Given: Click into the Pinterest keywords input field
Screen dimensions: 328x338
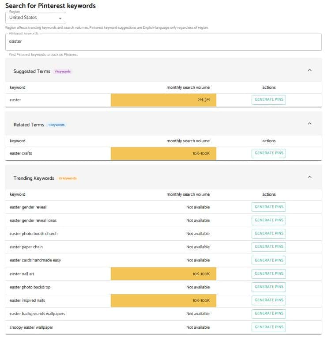Looking at the screenshot, I should click(163, 42).
